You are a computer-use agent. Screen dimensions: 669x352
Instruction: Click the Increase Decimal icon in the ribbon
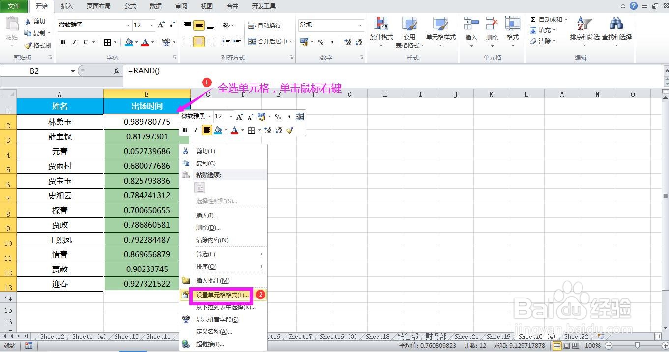(x=348, y=42)
